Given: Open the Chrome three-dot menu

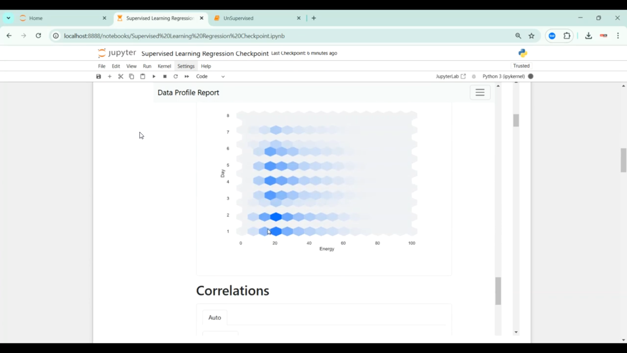Looking at the screenshot, I should [618, 36].
